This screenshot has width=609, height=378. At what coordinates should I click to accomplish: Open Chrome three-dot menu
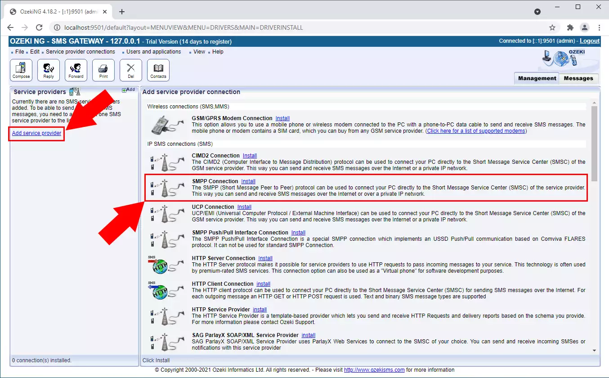pyautogui.click(x=599, y=27)
